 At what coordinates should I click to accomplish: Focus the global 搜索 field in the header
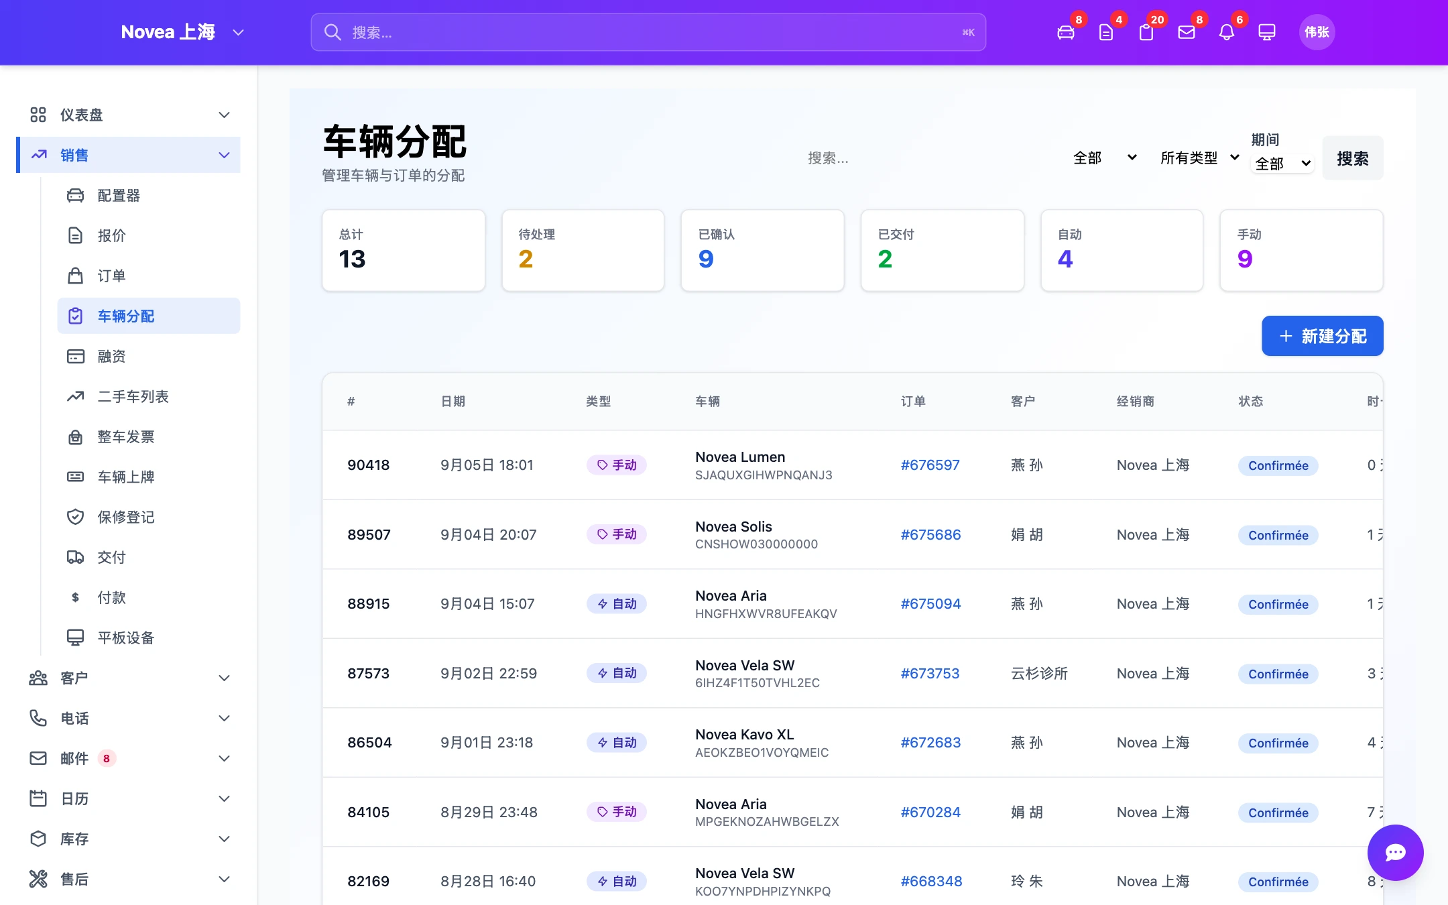648,32
